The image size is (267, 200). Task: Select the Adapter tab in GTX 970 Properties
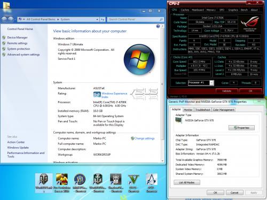point(176,109)
